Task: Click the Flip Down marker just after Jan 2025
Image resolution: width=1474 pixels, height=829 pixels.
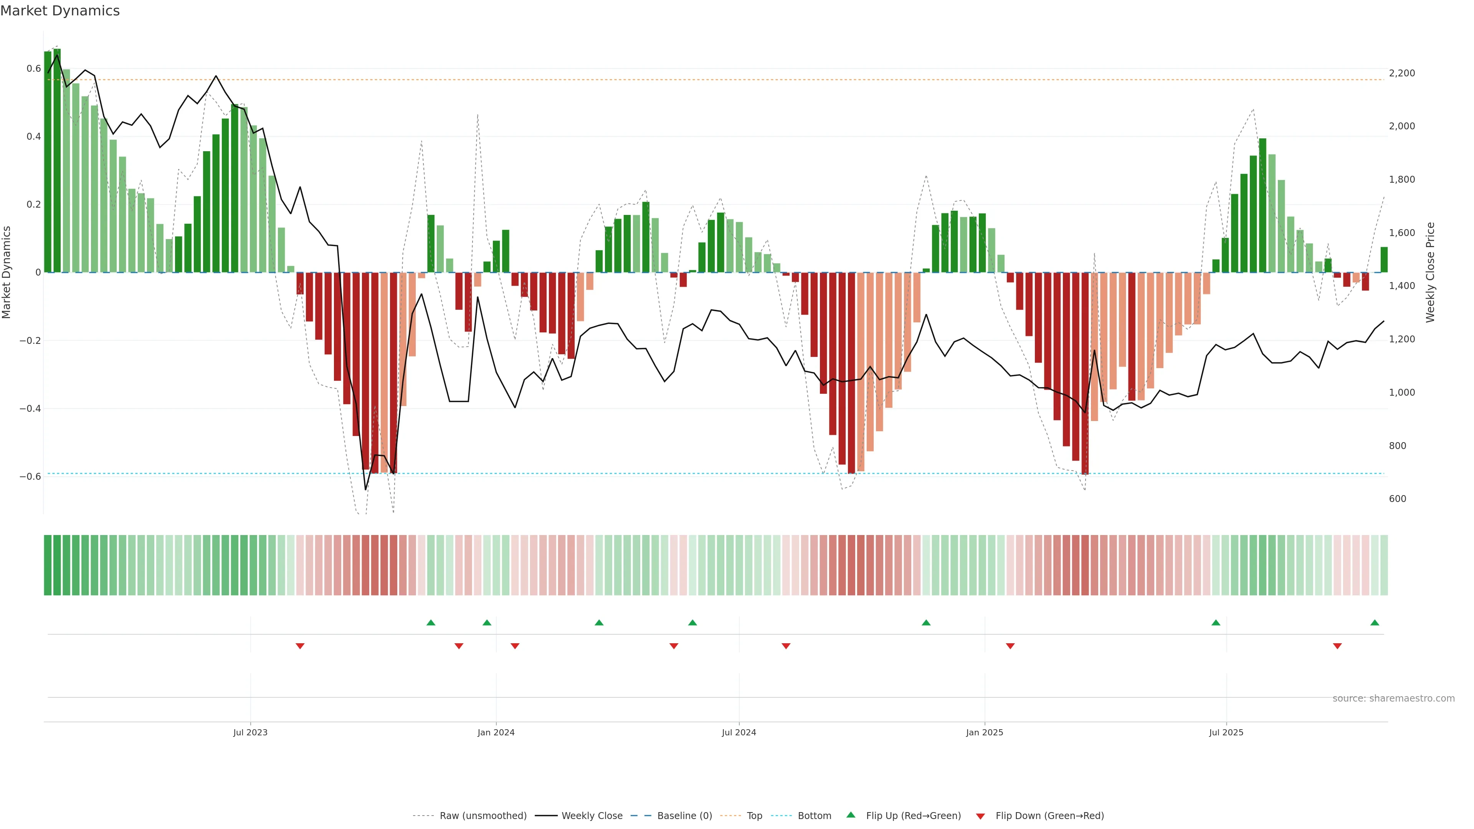Action: pyautogui.click(x=1010, y=646)
